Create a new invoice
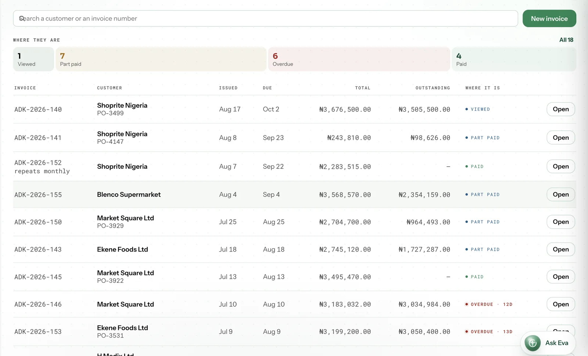588x356 pixels. point(549,18)
